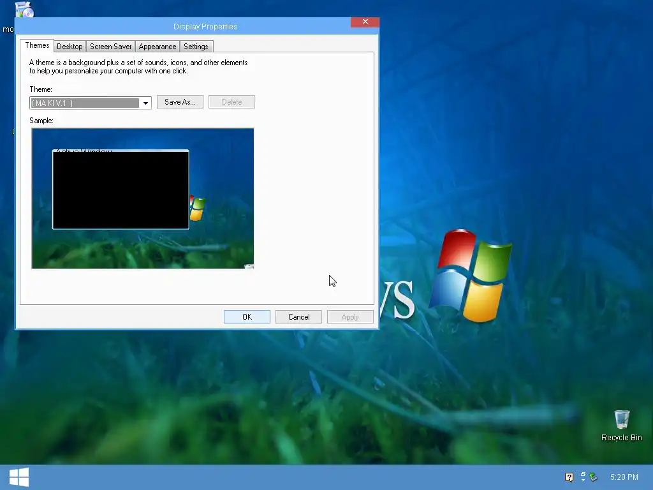Open the Appearance tab
The width and height of the screenshot is (653, 490).
pyautogui.click(x=158, y=46)
